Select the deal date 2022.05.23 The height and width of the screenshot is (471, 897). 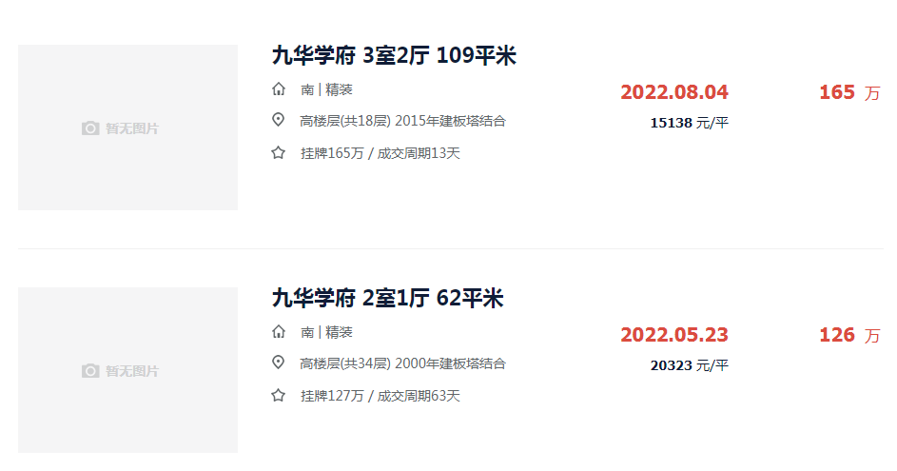click(x=674, y=335)
